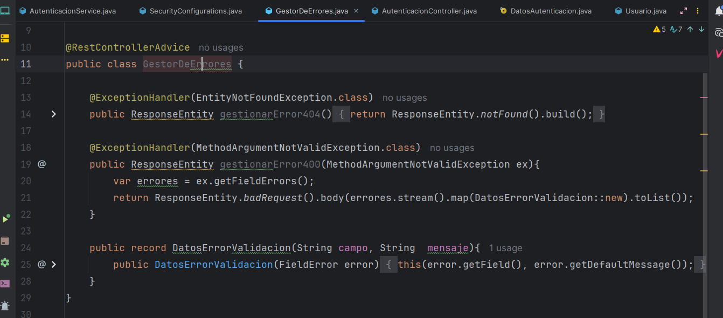Click method name gestionarError400

270,164
